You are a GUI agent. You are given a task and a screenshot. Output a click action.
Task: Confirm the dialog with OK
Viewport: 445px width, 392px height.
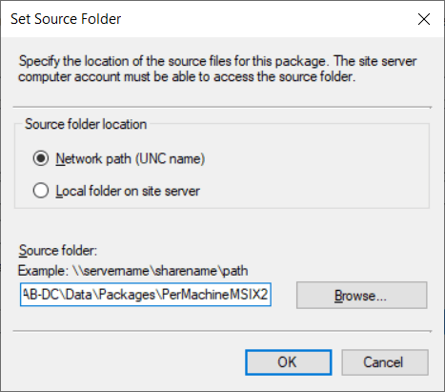point(289,362)
